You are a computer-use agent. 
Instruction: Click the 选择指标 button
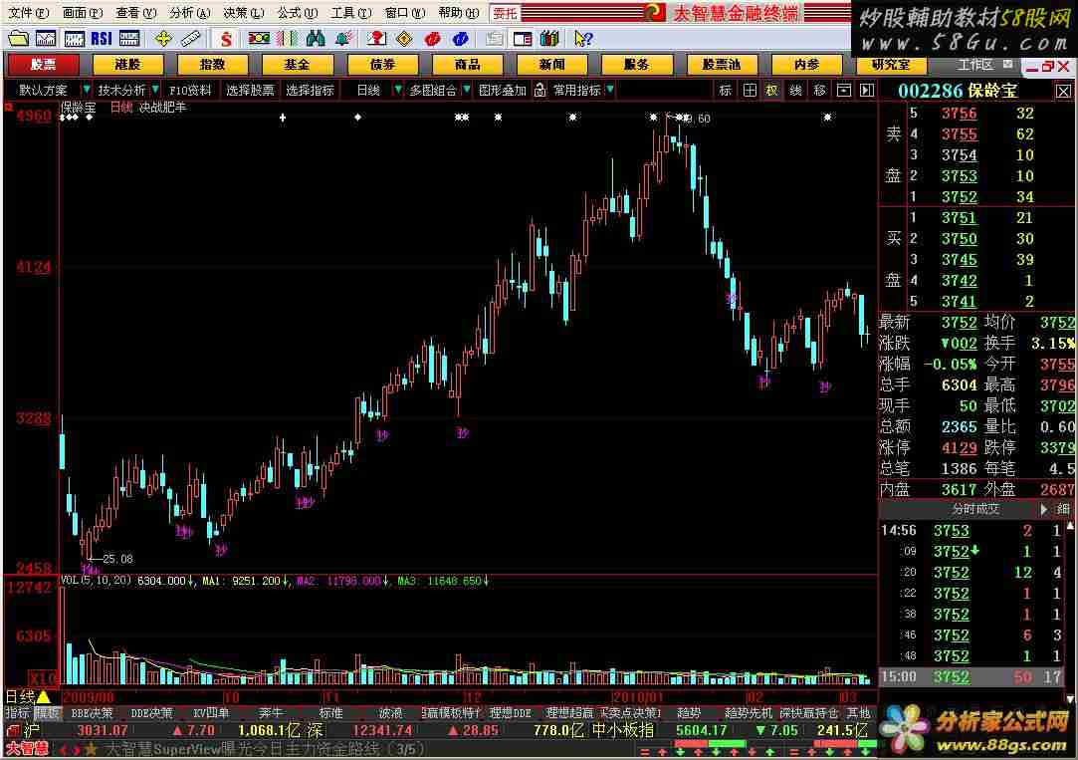310,90
